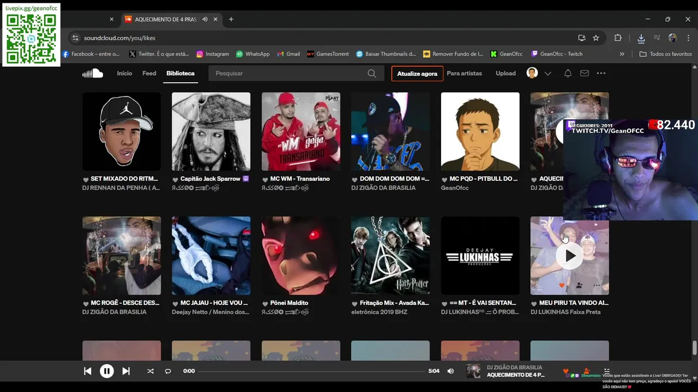698x392 pixels.
Task: Open a new browser tab
Action: click(x=231, y=19)
